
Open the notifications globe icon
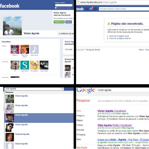95,9
